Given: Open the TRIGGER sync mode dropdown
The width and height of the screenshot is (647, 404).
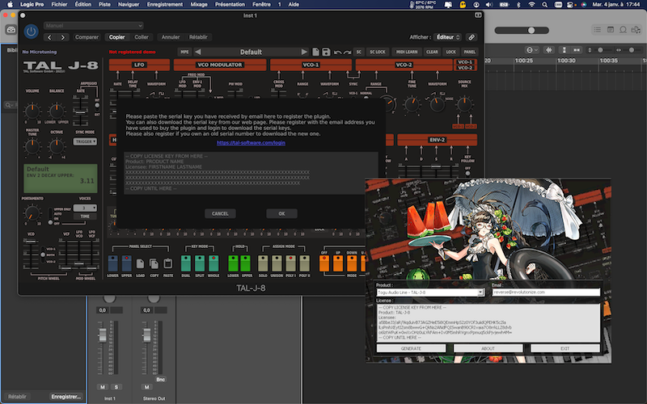Looking at the screenshot, I should click(85, 141).
